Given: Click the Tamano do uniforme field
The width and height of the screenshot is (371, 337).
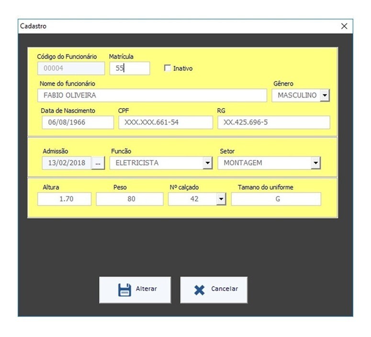Looking at the screenshot, I should point(276,199).
